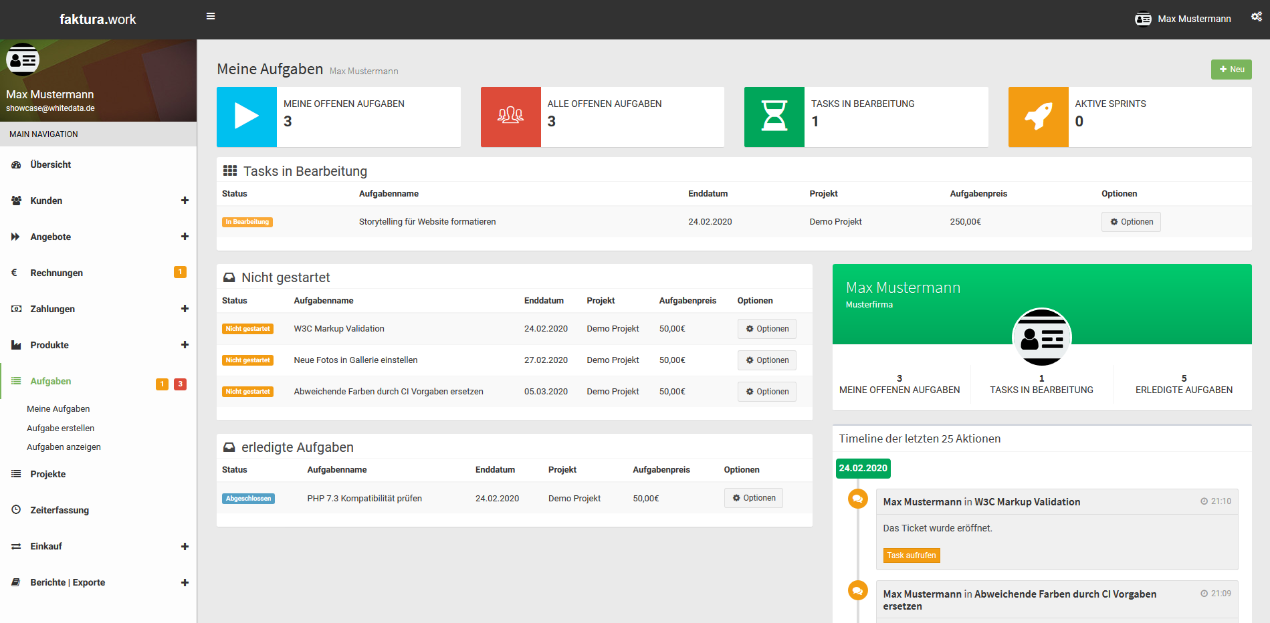
Task: Click the showcase@whitedata.de email in the sidebar
Action: pyautogui.click(x=50, y=108)
